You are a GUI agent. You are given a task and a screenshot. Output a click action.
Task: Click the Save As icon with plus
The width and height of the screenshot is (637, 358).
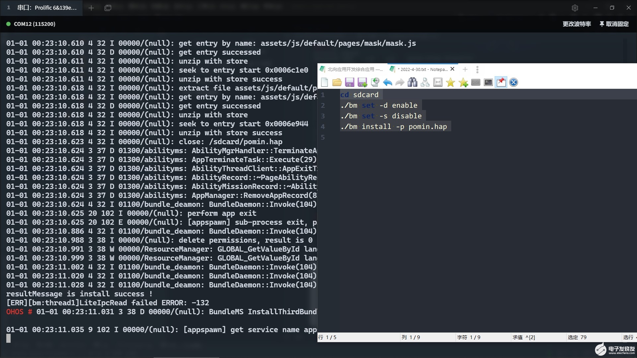(362, 82)
